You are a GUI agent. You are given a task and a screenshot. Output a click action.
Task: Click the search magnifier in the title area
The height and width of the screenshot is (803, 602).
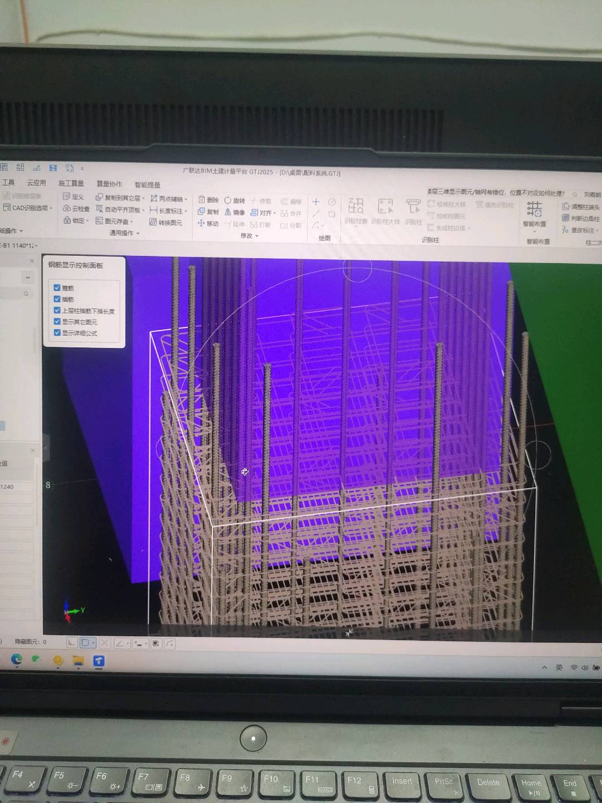575,195
